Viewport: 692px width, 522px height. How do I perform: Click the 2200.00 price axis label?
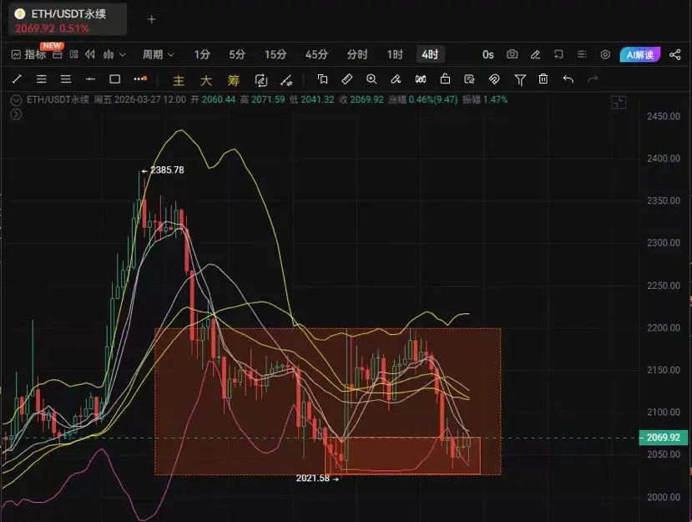[664, 327]
